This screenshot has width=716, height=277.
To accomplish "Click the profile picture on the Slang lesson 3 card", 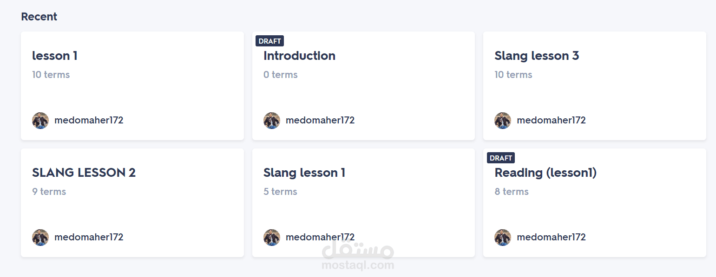I will (503, 121).
